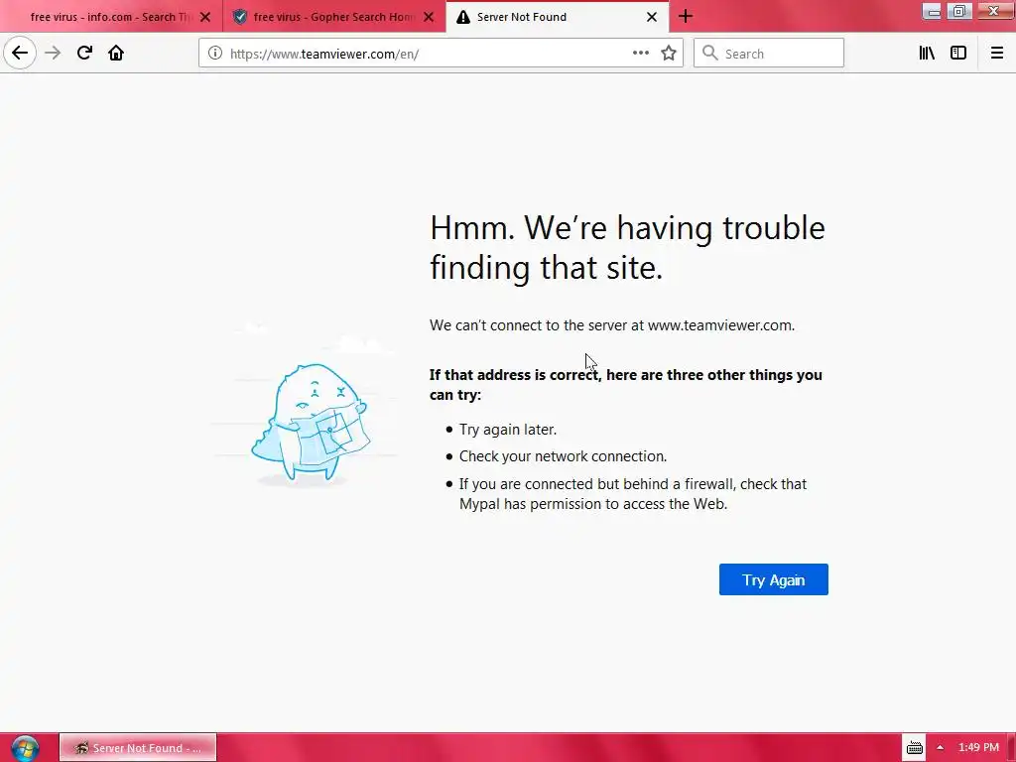This screenshot has width=1016, height=762.
Task: Click 'We can't connect to the server' text
Action: click(611, 325)
